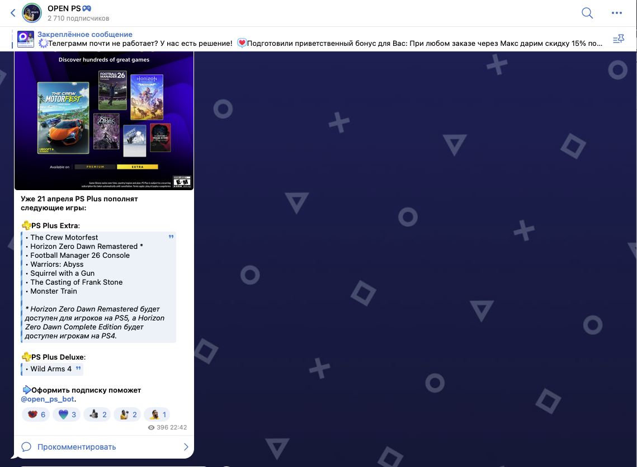Toggle the thumbs-up reaction with 2
The image size is (637, 467).
[x=97, y=414]
